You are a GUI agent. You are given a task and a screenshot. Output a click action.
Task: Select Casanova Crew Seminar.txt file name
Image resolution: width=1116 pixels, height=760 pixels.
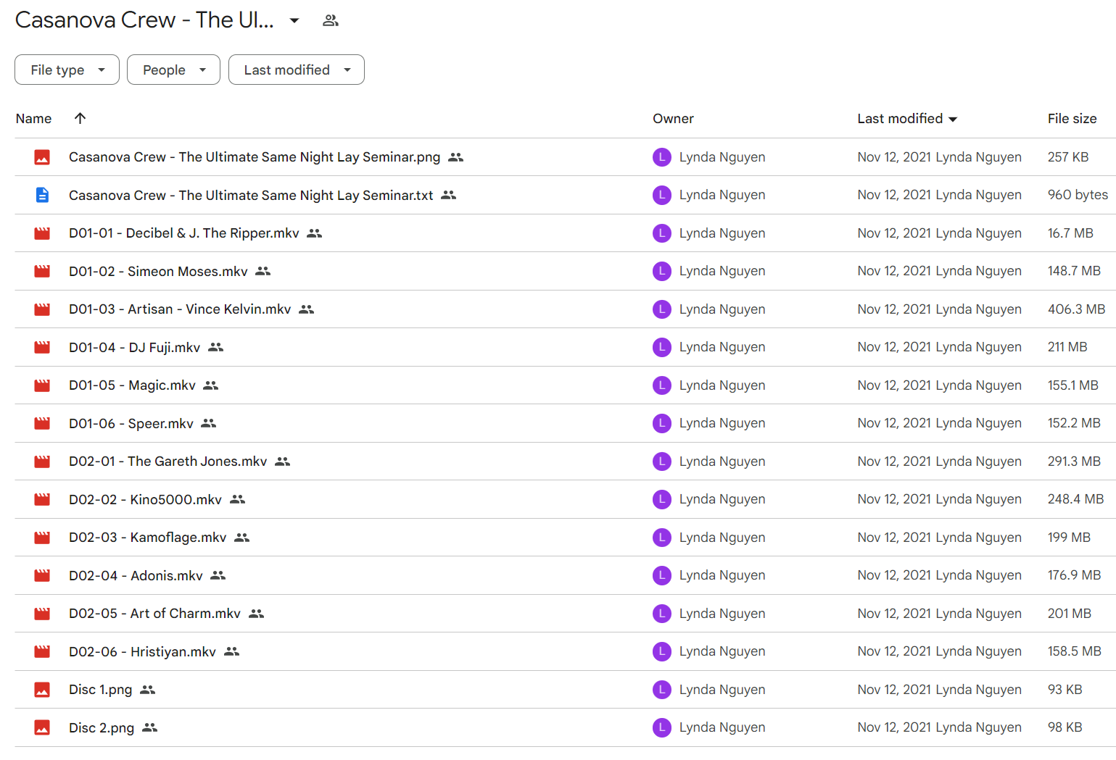pyautogui.click(x=251, y=195)
